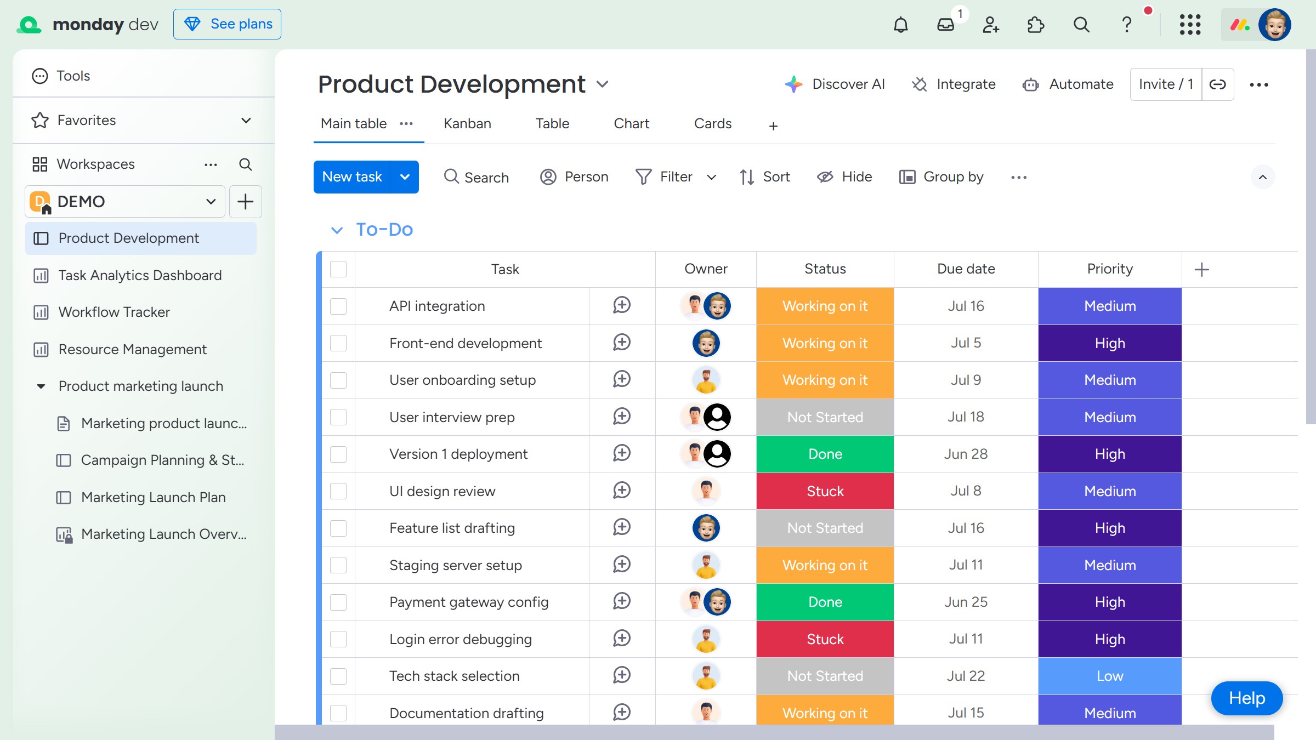Select the User onboarding setup checkbox
The image size is (1316, 740).
(x=338, y=380)
